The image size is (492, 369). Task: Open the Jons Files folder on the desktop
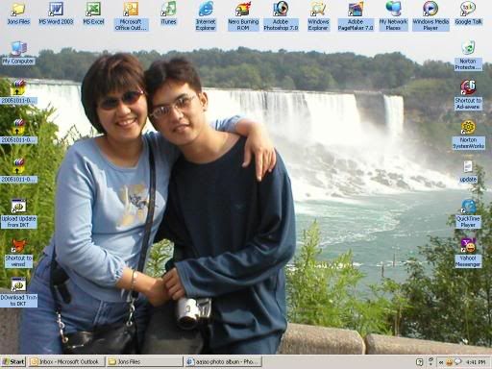tap(18, 13)
